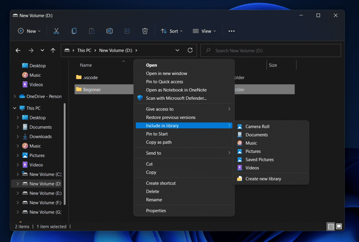Click the Share icon in the toolbar
The width and height of the screenshot is (359, 242).
tap(127, 31)
